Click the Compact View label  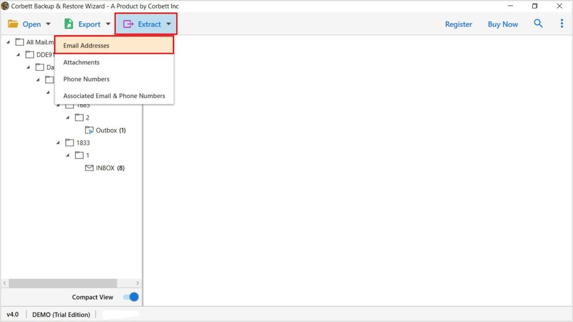[x=92, y=297]
